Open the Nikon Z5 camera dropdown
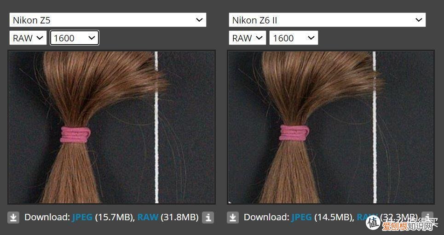Image resolution: width=444 pixels, height=235 pixels. pyautogui.click(x=108, y=20)
